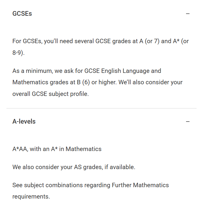Click the divider line between sections
203x207 pixels.
click(x=101, y=108)
